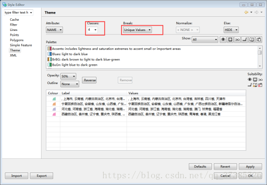267x185 pixels.
Task: Click the yellow back navigation arrow
Action: pos(246,12)
